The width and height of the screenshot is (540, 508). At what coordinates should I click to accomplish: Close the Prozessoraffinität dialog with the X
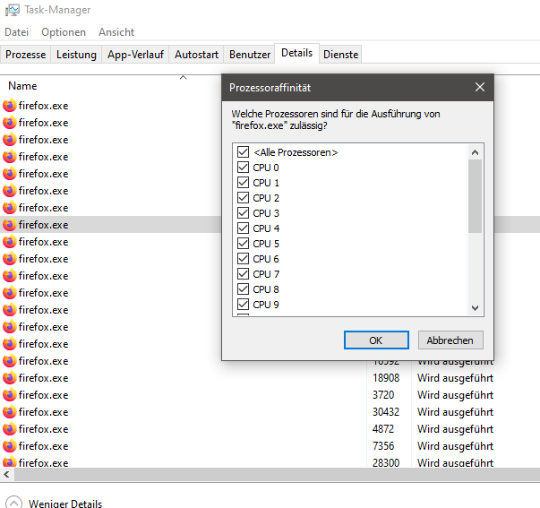coord(480,87)
